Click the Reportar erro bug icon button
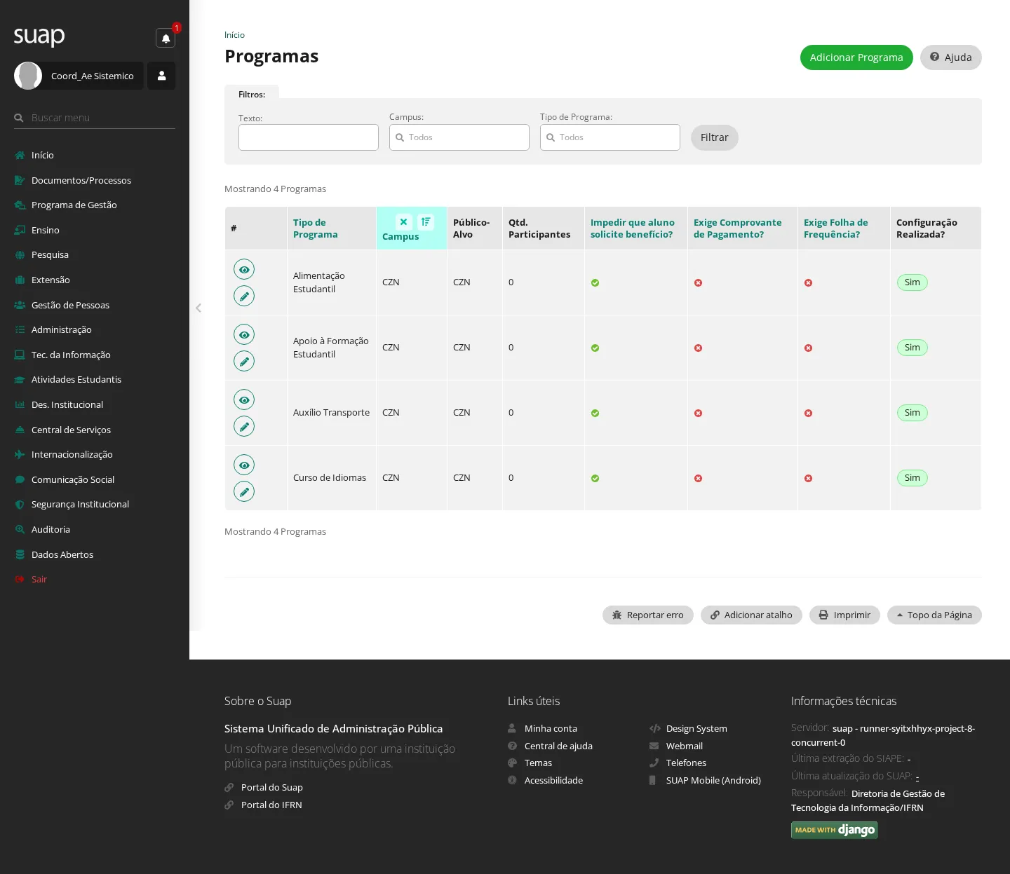 (x=648, y=615)
